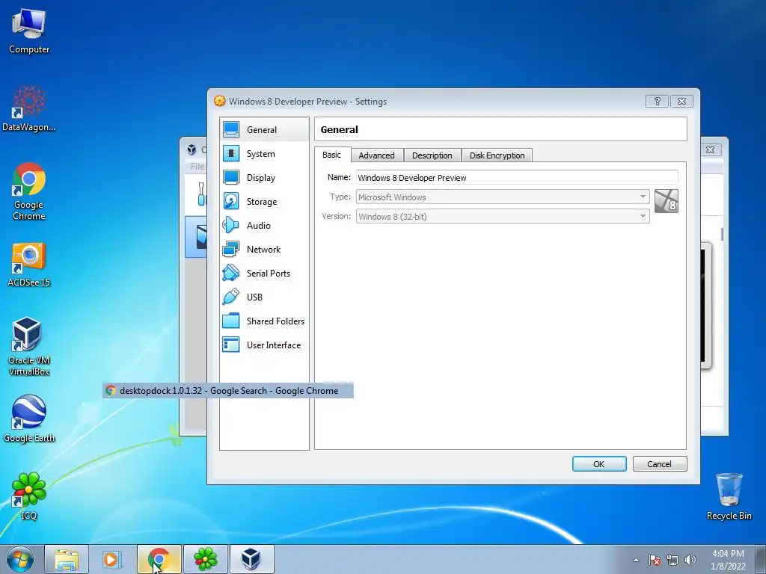Switch to the Advanced tab
This screenshot has height=574, width=766.
tap(377, 155)
